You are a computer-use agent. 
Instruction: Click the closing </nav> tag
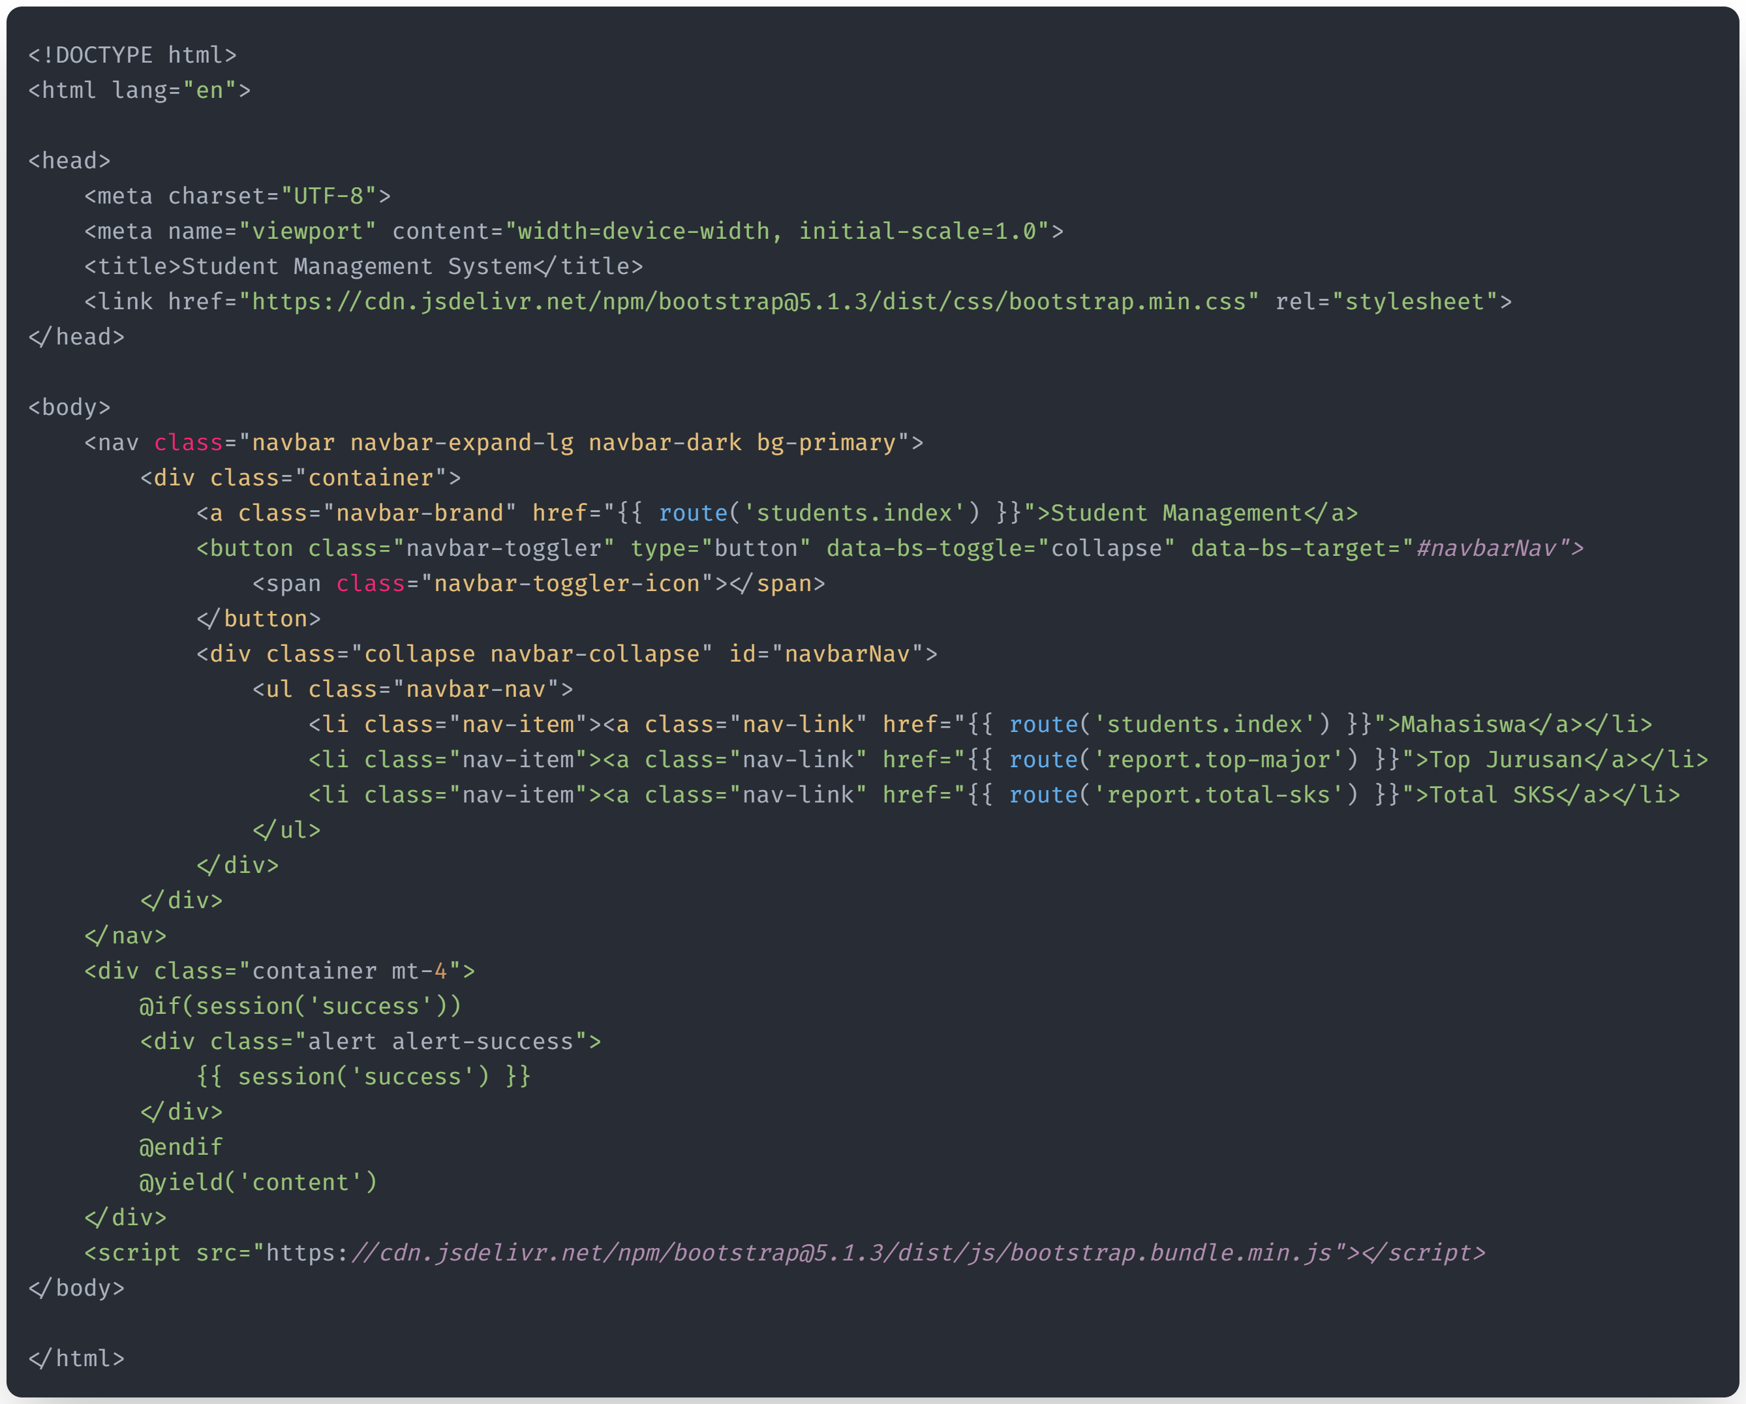point(125,935)
